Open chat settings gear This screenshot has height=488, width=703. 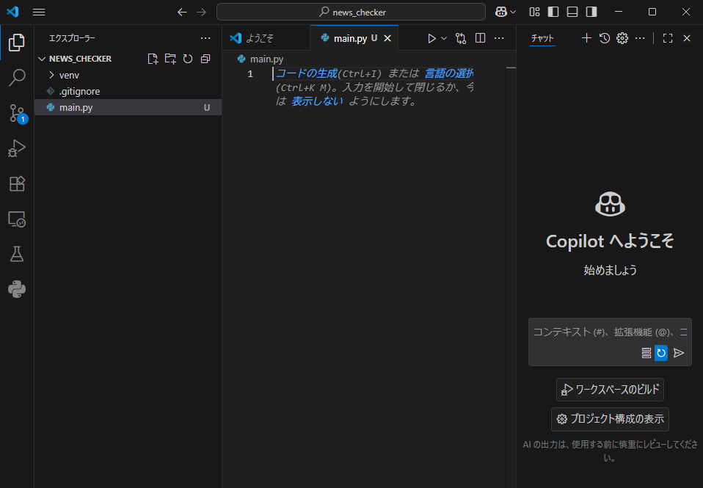[x=622, y=38]
